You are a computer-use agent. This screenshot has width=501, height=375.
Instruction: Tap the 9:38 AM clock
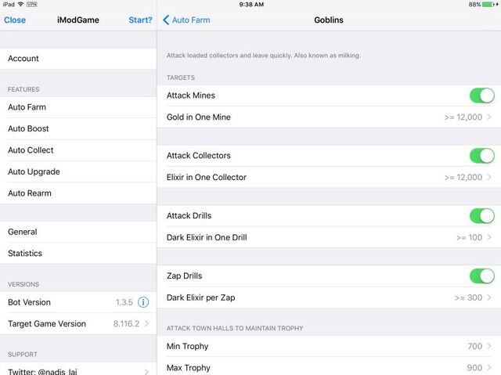251,5
